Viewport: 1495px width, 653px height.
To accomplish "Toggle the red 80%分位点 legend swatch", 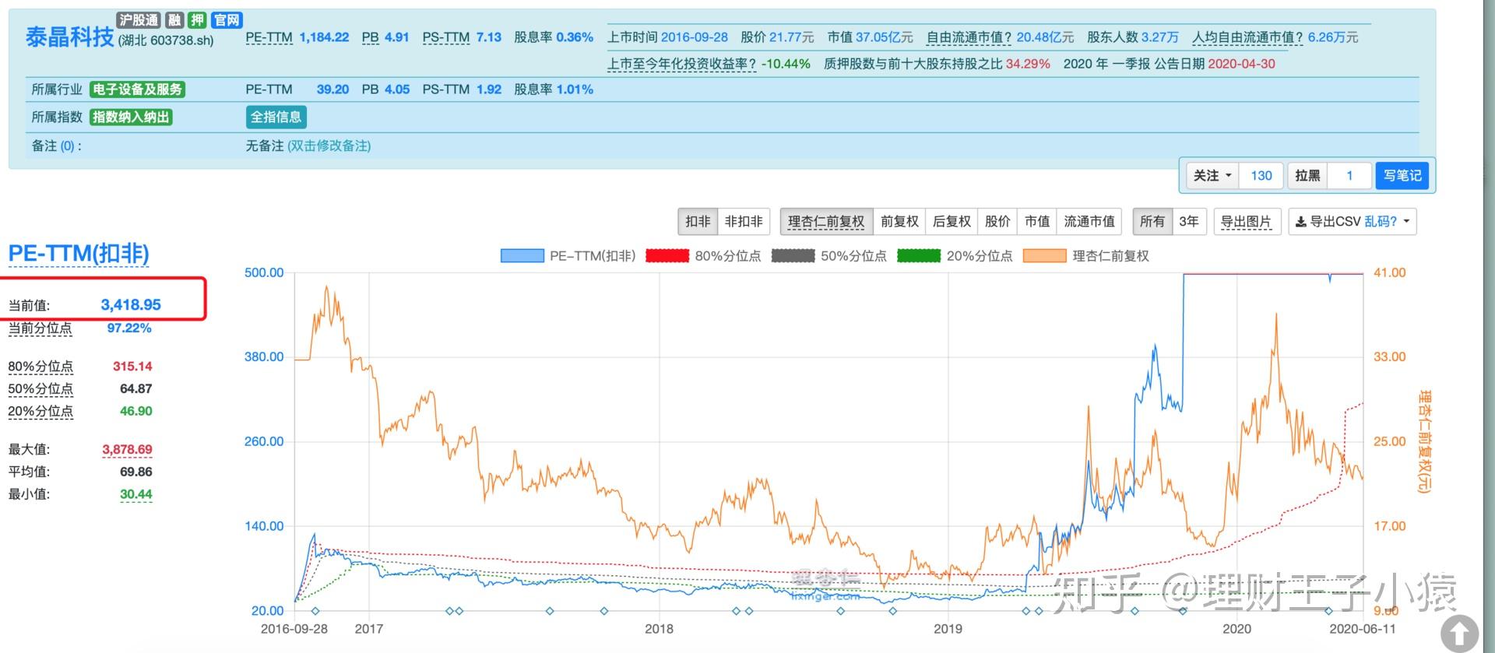I will [x=667, y=256].
